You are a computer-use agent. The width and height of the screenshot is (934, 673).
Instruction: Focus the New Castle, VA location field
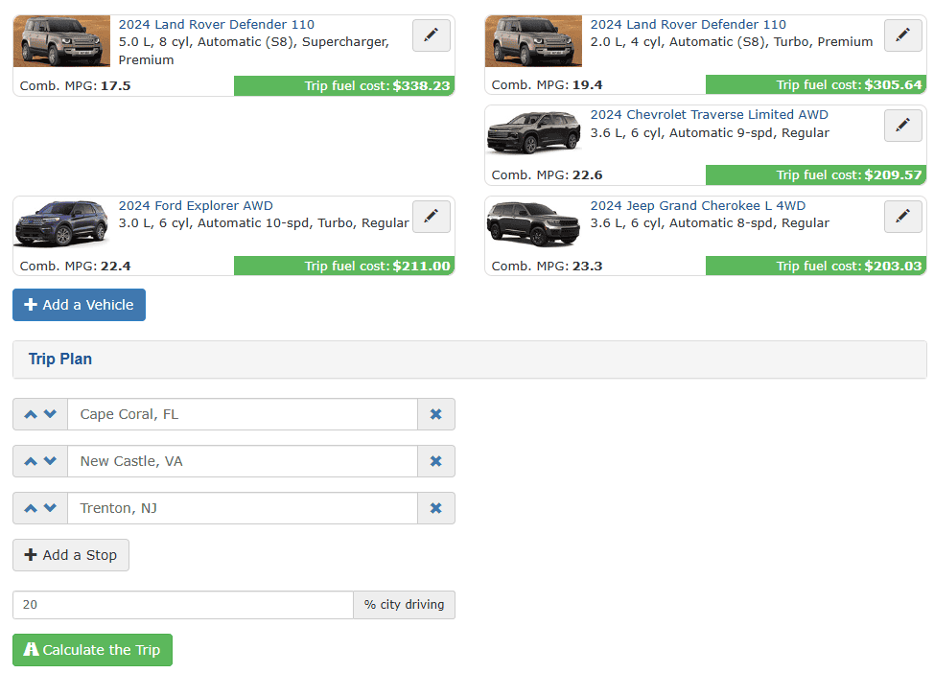click(243, 461)
